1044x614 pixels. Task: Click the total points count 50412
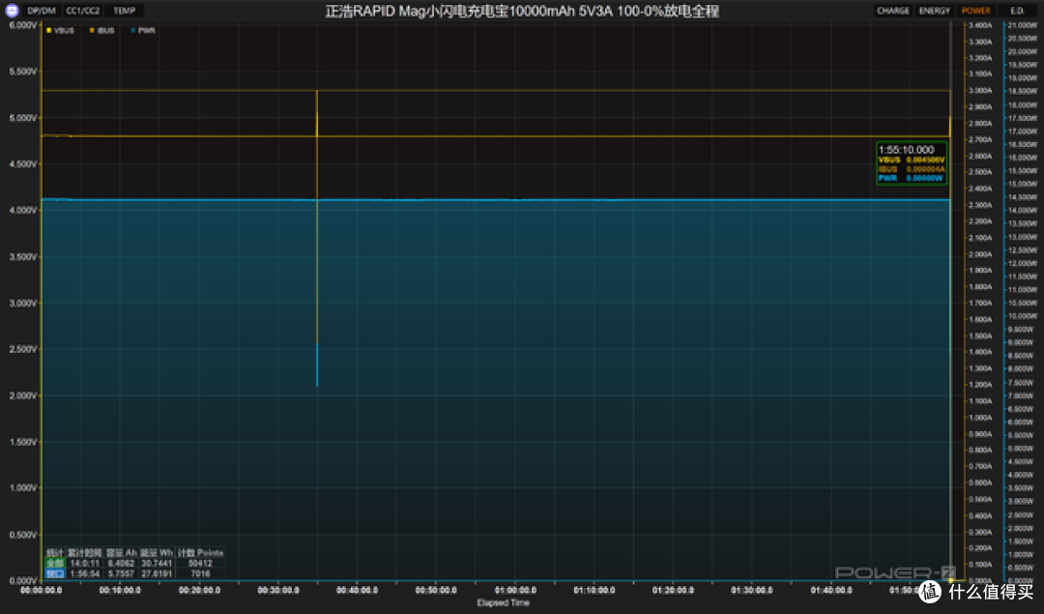click(x=200, y=564)
